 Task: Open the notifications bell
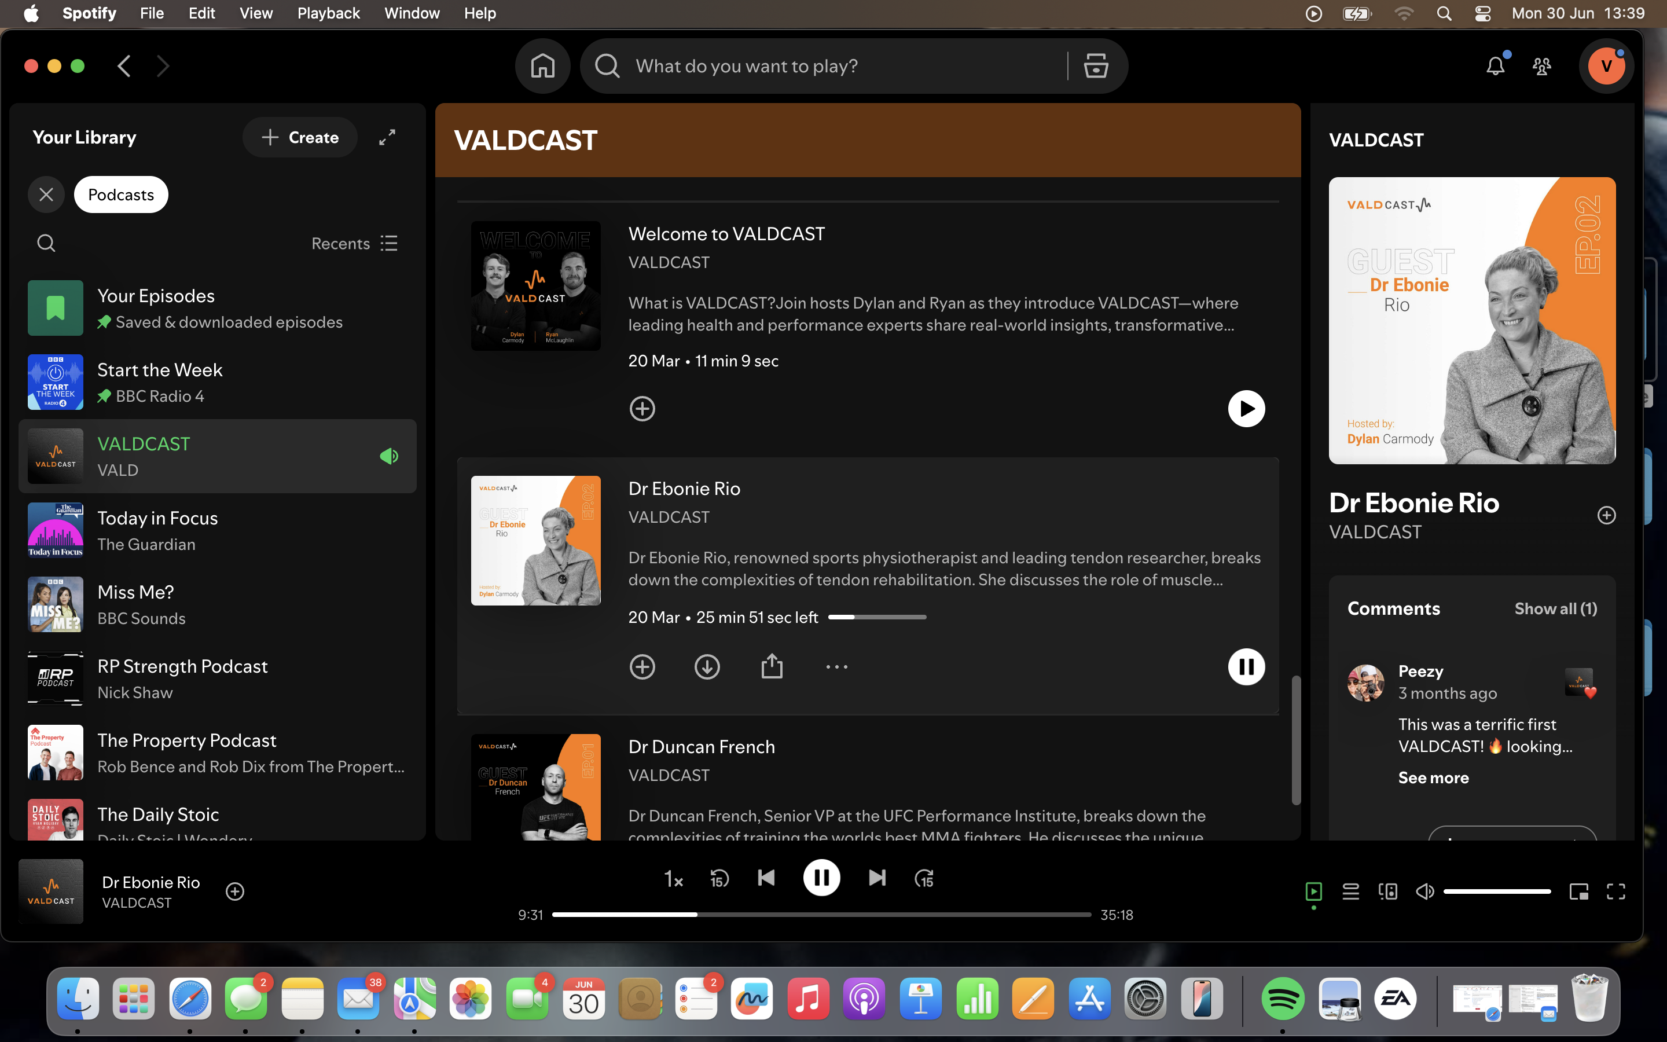pos(1496,66)
